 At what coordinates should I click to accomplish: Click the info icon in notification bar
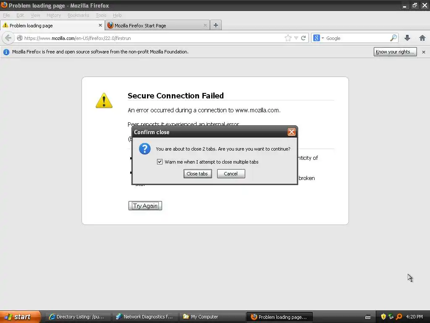(6, 52)
